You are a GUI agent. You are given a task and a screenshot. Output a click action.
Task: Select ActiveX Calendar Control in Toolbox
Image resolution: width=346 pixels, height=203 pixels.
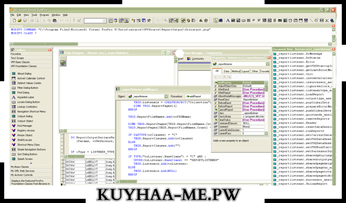[x=31, y=78]
